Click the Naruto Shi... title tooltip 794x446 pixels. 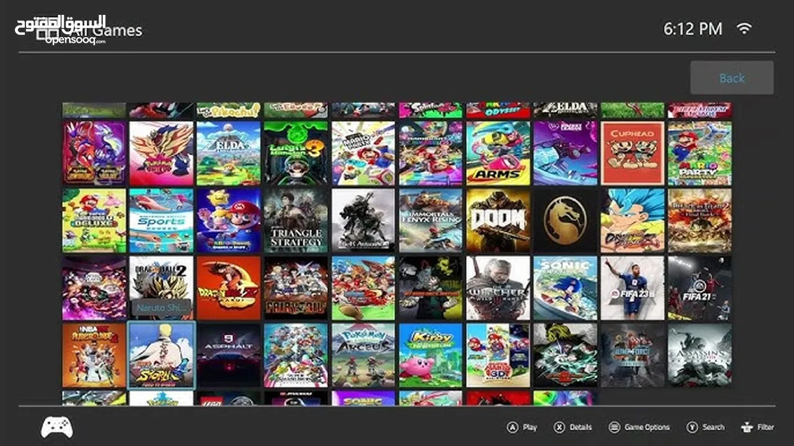click(x=161, y=307)
